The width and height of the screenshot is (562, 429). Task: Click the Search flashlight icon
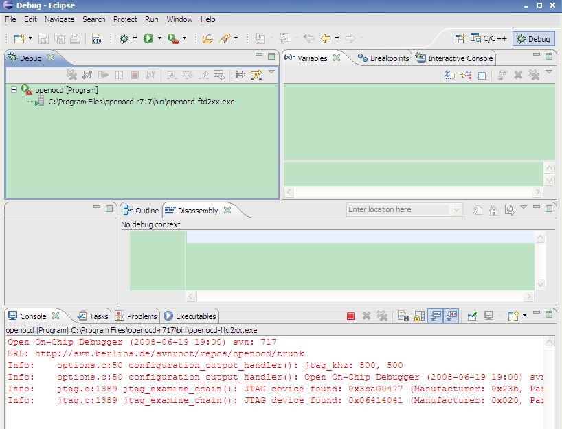pyautogui.click(x=225, y=38)
